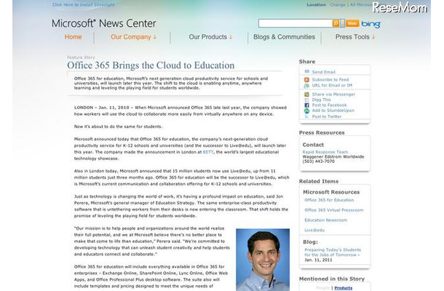Open the search scope dropdown arrow
The image size is (444, 291).
[x=342, y=23]
